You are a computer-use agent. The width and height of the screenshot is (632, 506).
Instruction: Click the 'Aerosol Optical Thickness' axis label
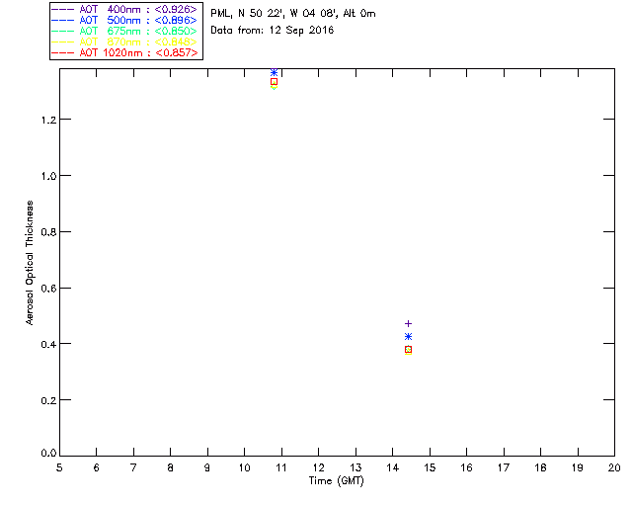tap(30, 263)
